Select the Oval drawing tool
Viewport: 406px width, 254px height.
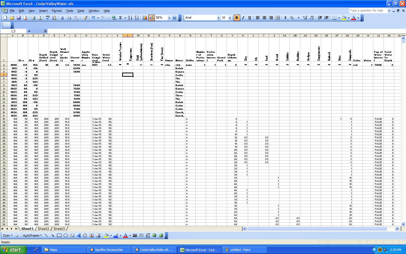[65, 235]
